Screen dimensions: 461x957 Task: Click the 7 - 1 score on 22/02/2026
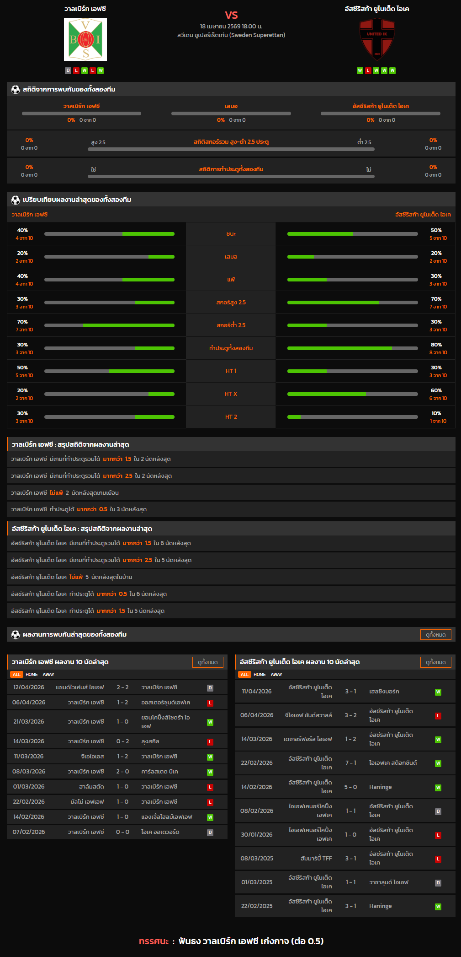point(350,763)
